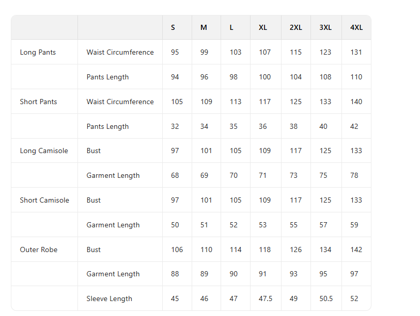Select the 47.5 sleeve length value
The width and height of the screenshot is (420, 316).
point(266,298)
